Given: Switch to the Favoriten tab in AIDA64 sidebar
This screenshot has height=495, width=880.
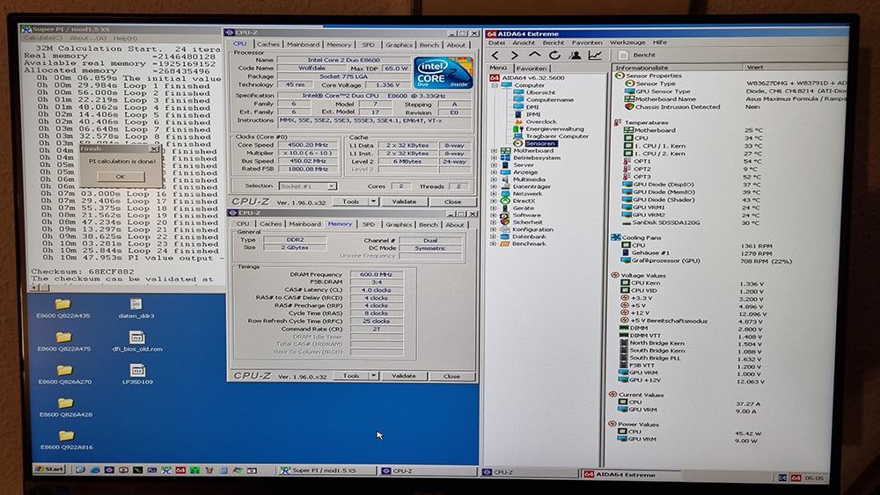Looking at the screenshot, I should click(x=531, y=68).
